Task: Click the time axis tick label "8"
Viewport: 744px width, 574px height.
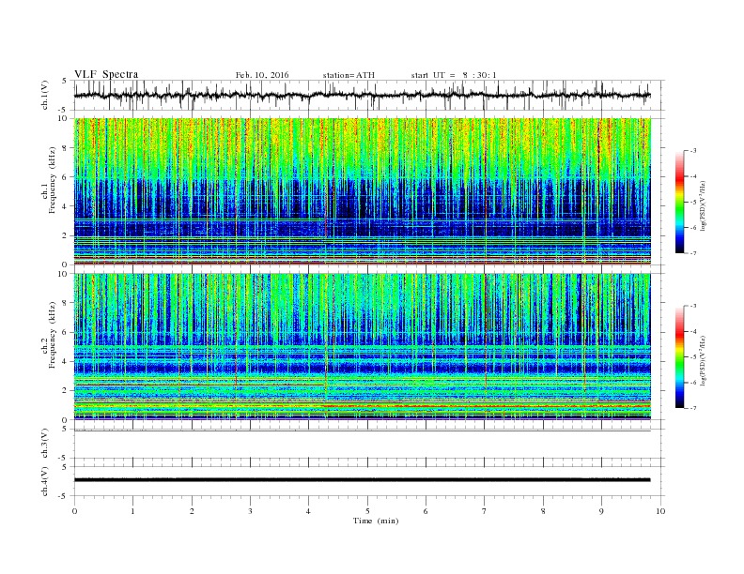Action: tap(543, 511)
